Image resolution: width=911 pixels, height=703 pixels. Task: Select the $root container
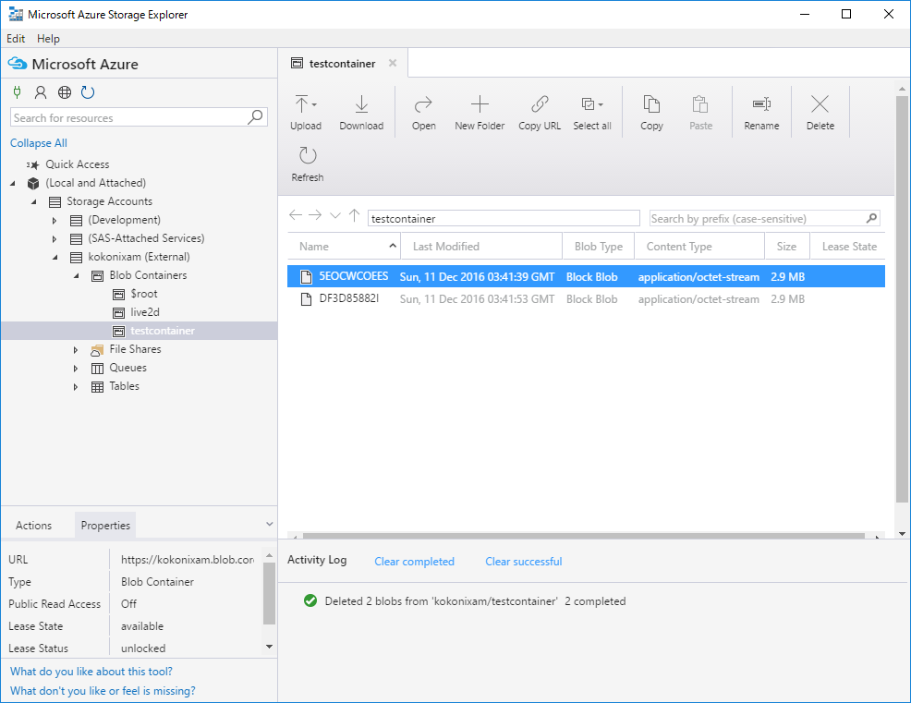click(x=143, y=294)
